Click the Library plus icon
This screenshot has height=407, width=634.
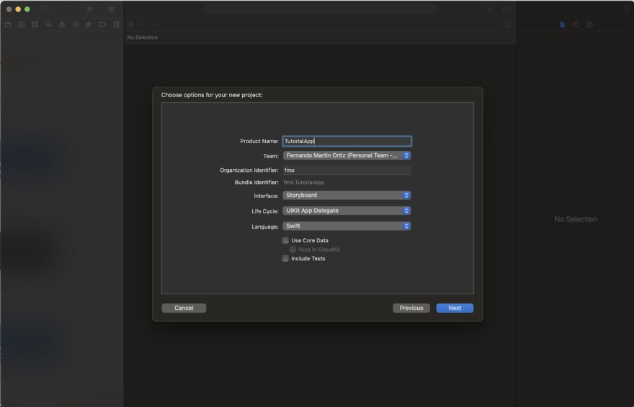[490, 9]
